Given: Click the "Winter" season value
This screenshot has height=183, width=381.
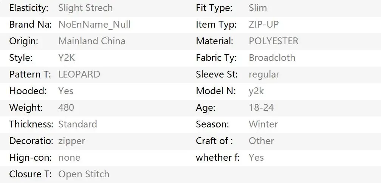Looking at the screenshot, I should click(263, 124).
